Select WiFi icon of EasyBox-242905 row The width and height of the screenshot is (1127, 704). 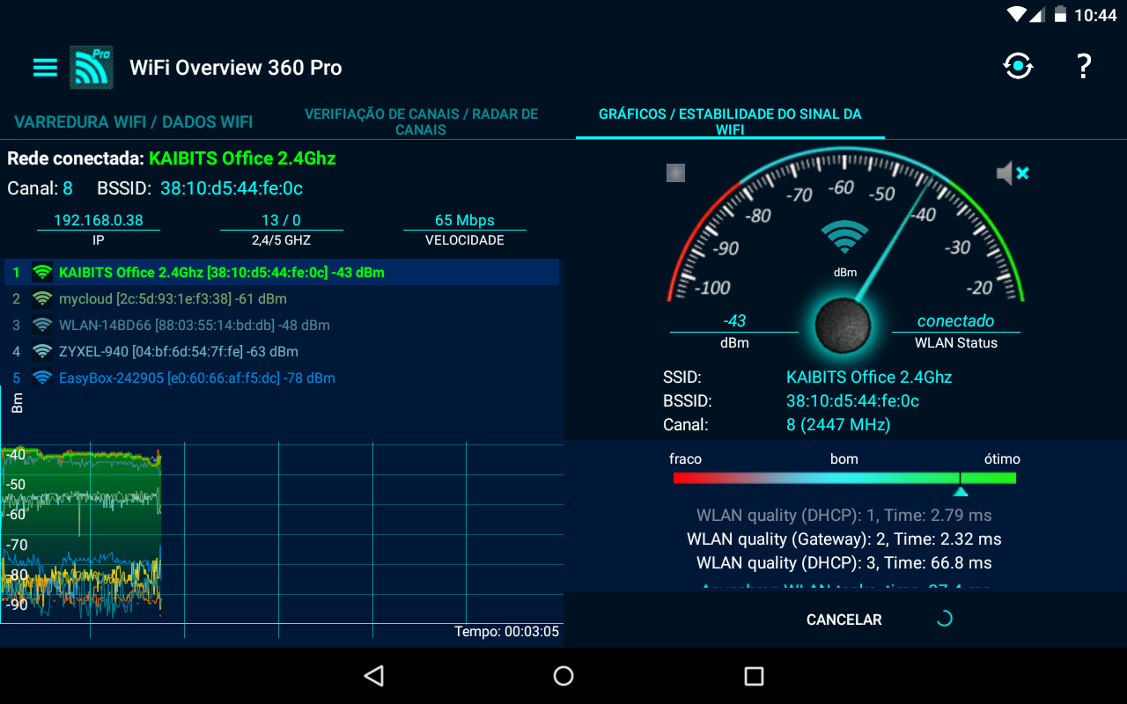[42, 378]
